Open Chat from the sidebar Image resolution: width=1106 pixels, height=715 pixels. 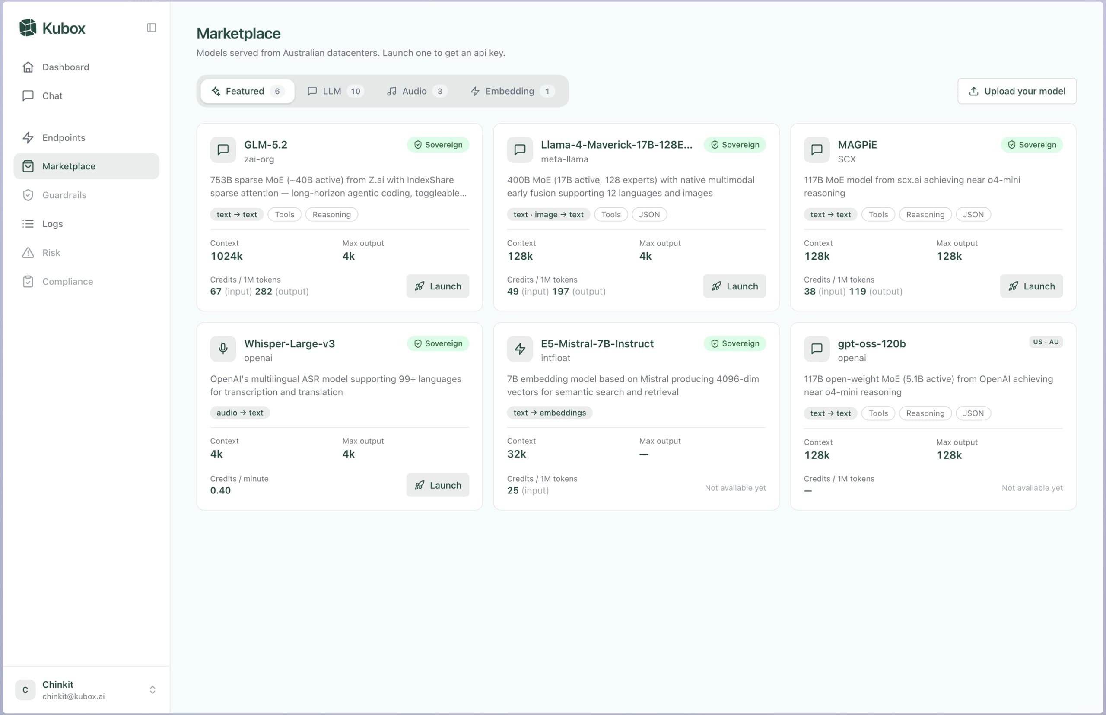86,95
